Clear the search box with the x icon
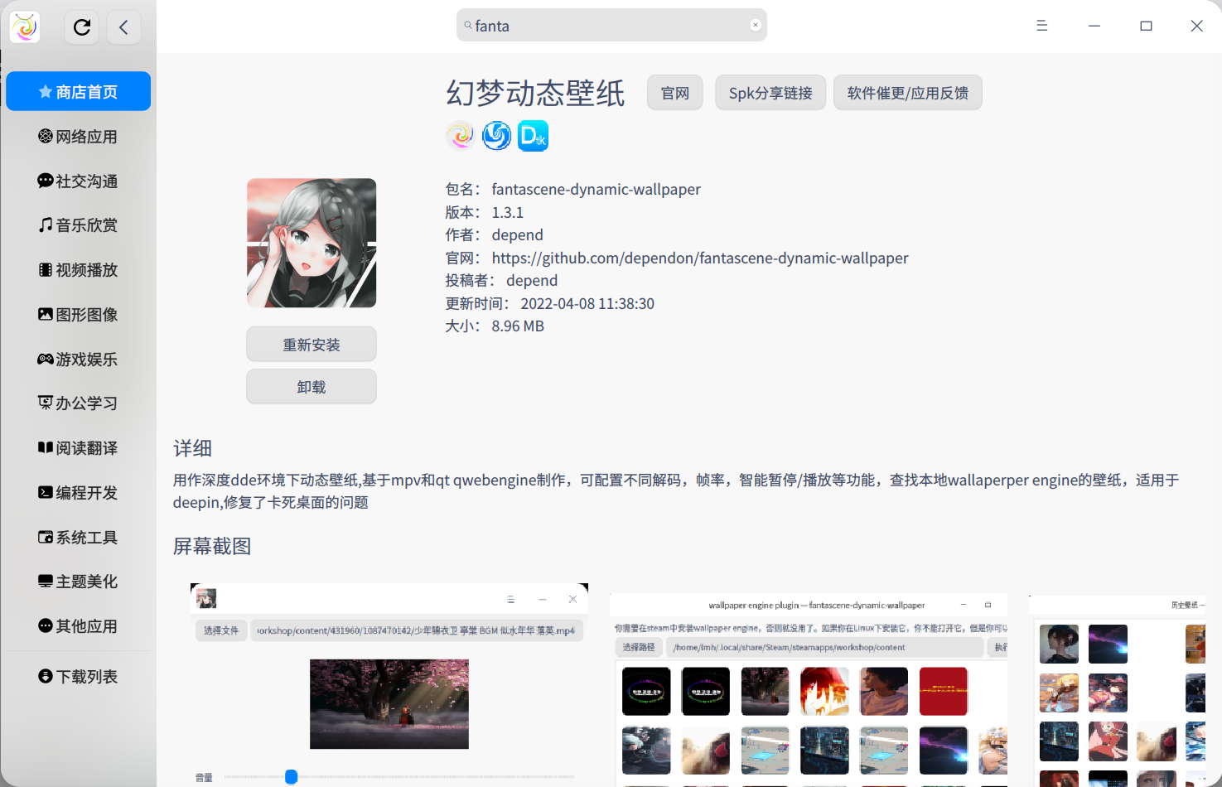The height and width of the screenshot is (787, 1222). pyautogui.click(x=756, y=24)
